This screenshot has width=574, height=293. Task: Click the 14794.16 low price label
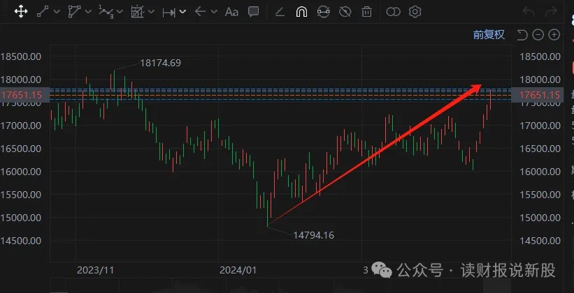coord(314,235)
